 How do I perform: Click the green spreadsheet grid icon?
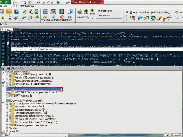[37, 12]
